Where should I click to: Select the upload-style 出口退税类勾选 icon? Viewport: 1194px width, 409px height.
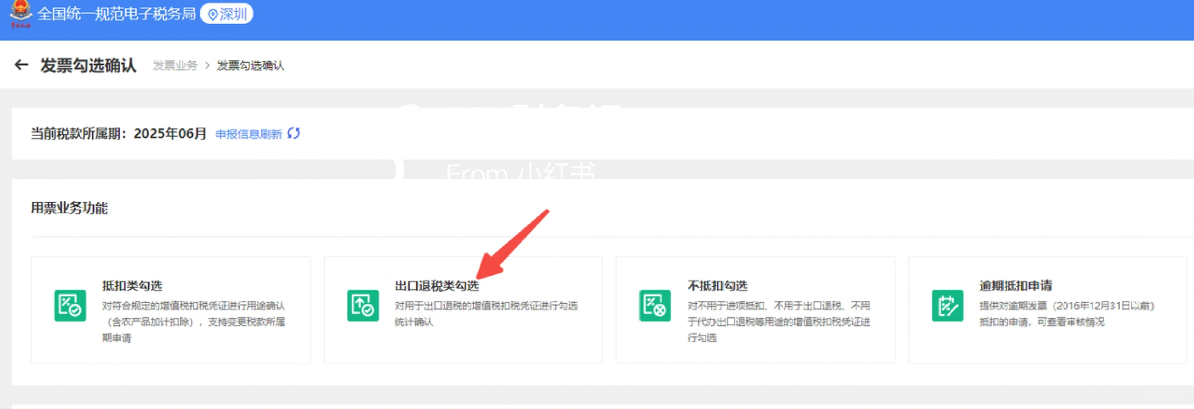pyautogui.click(x=363, y=306)
